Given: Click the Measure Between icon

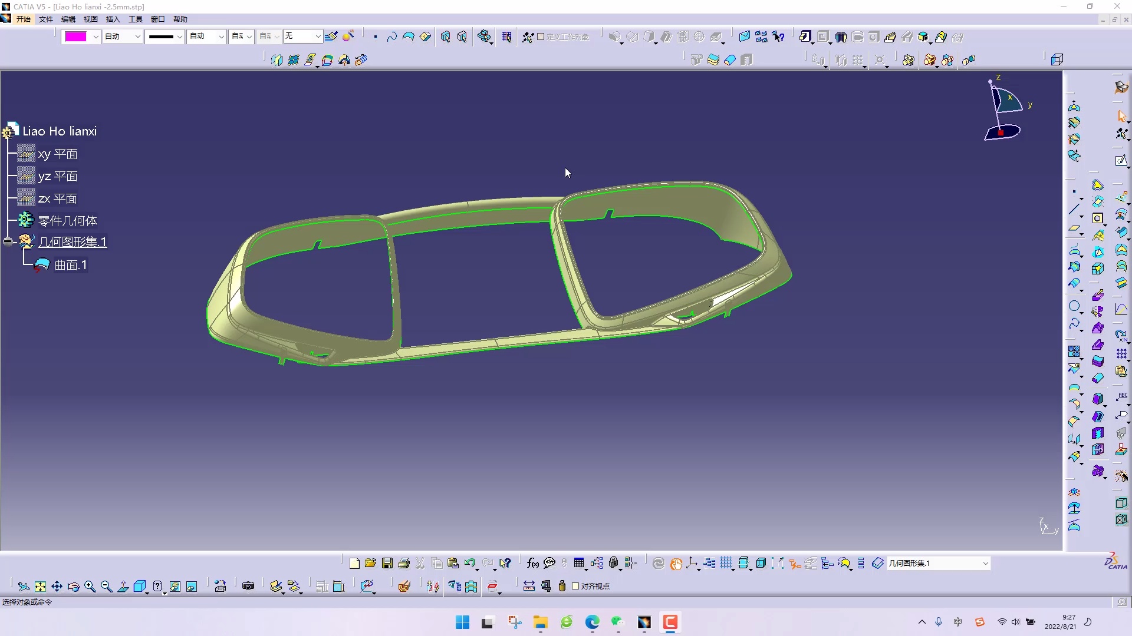Looking at the screenshot, I should click(x=529, y=586).
